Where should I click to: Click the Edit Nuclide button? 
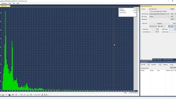coord(173,68)
